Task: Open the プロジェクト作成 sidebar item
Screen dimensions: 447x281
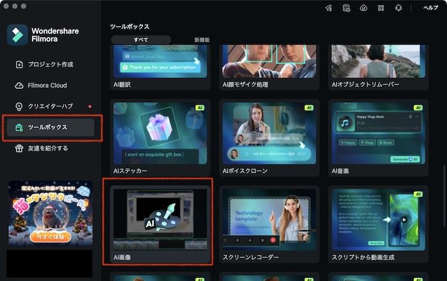Action: [50, 65]
